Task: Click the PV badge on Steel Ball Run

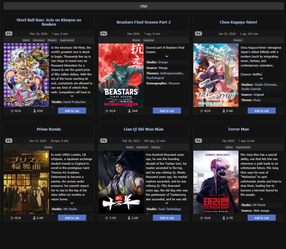Action: pos(9,34)
